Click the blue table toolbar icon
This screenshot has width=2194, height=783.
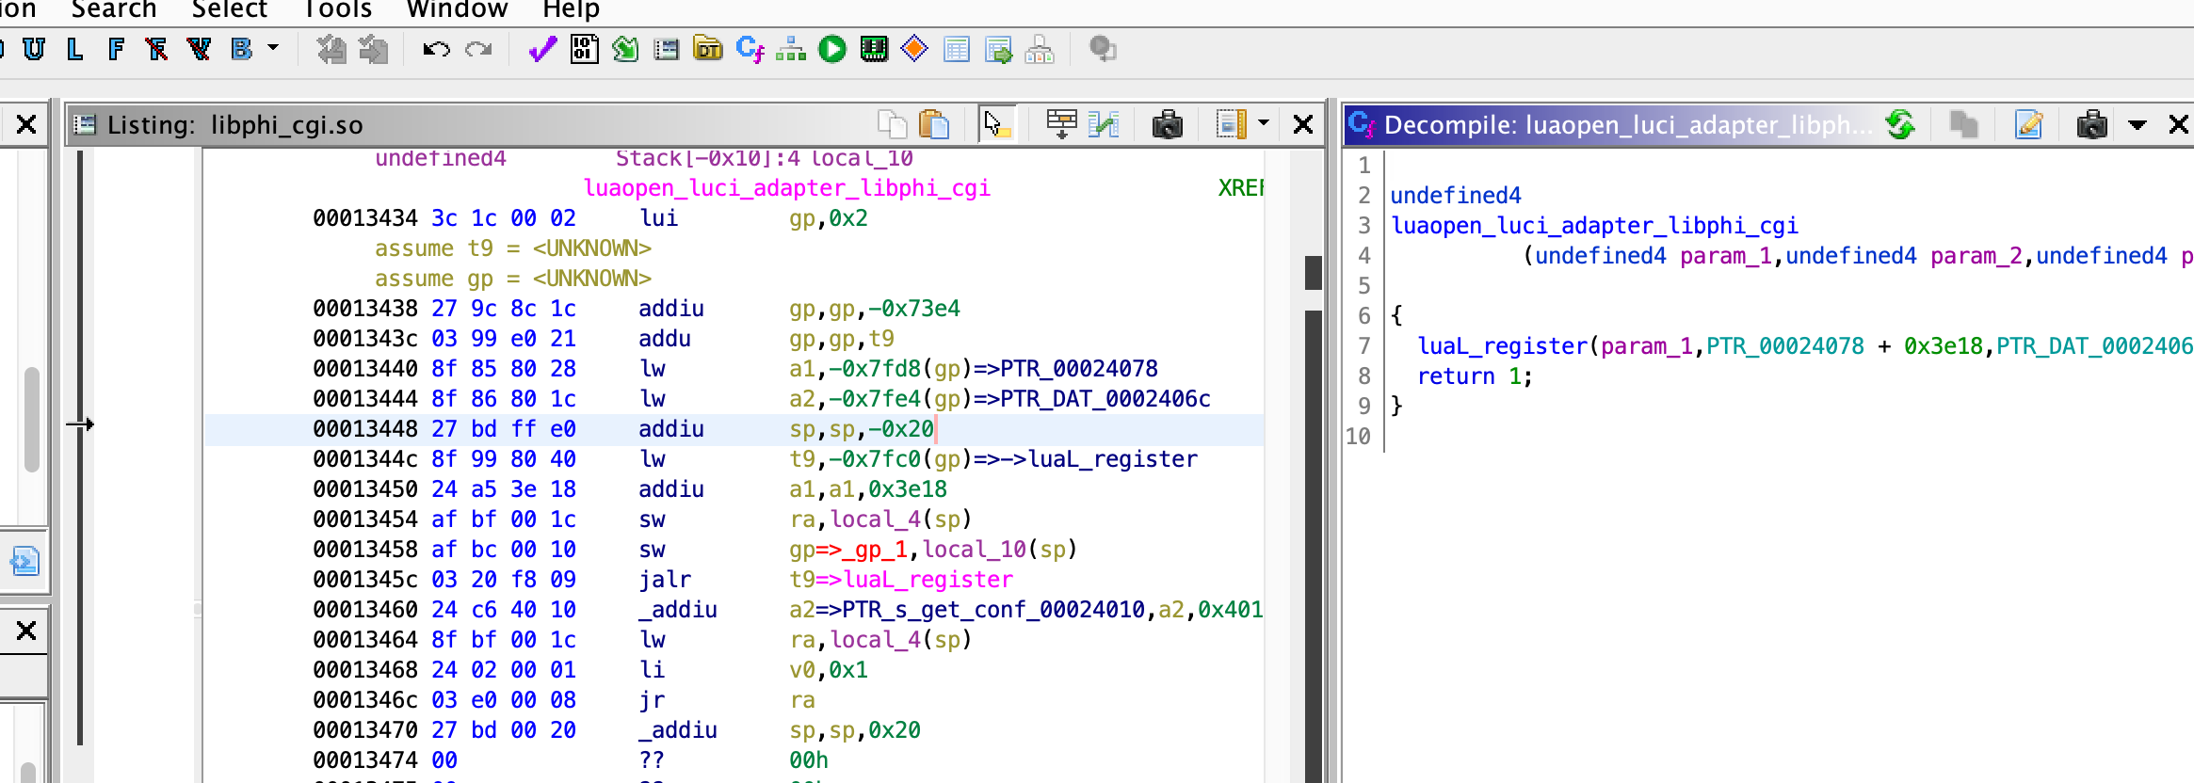tap(957, 49)
